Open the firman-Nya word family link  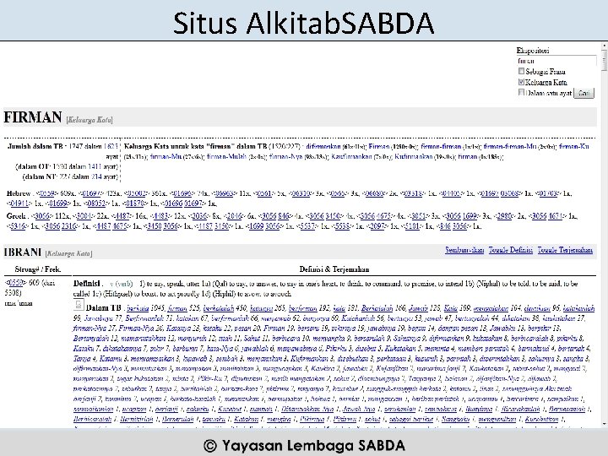(285, 157)
